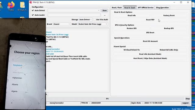Click the TFM QC Tool title bar logo
Screen dimensions: 195x110
(31, 2)
